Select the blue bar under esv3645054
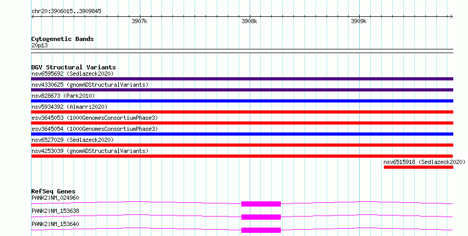 (x=242, y=134)
